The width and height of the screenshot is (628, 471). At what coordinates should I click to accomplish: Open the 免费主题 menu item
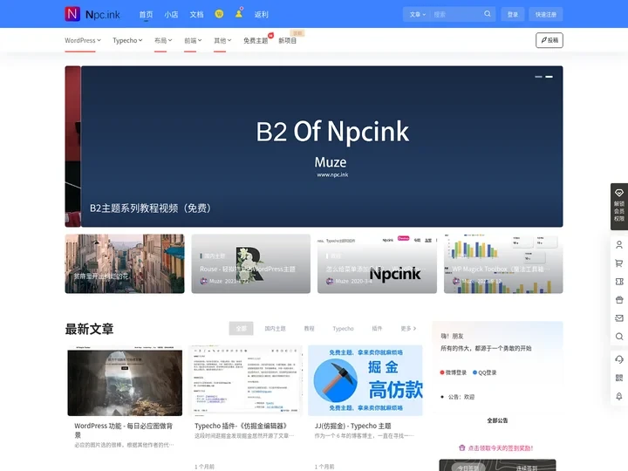(x=256, y=40)
